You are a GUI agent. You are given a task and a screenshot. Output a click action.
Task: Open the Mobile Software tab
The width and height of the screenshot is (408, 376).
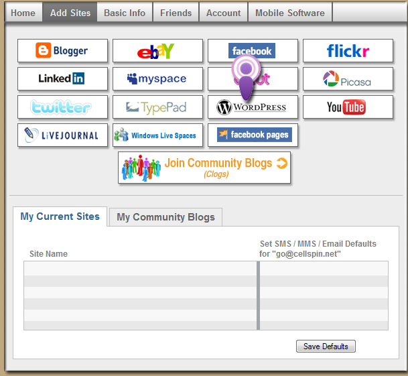click(290, 12)
